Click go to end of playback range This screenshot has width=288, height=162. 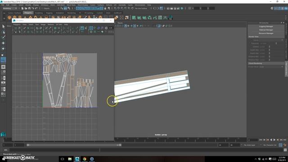pos(285,140)
